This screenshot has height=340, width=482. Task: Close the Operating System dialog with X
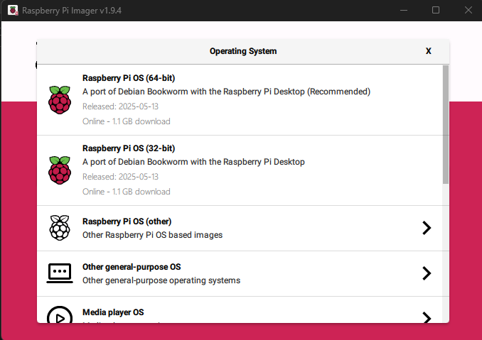tap(428, 51)
